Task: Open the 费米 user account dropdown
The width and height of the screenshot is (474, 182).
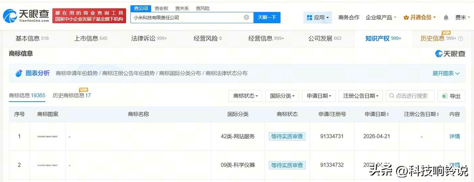Action: point(463,17)
